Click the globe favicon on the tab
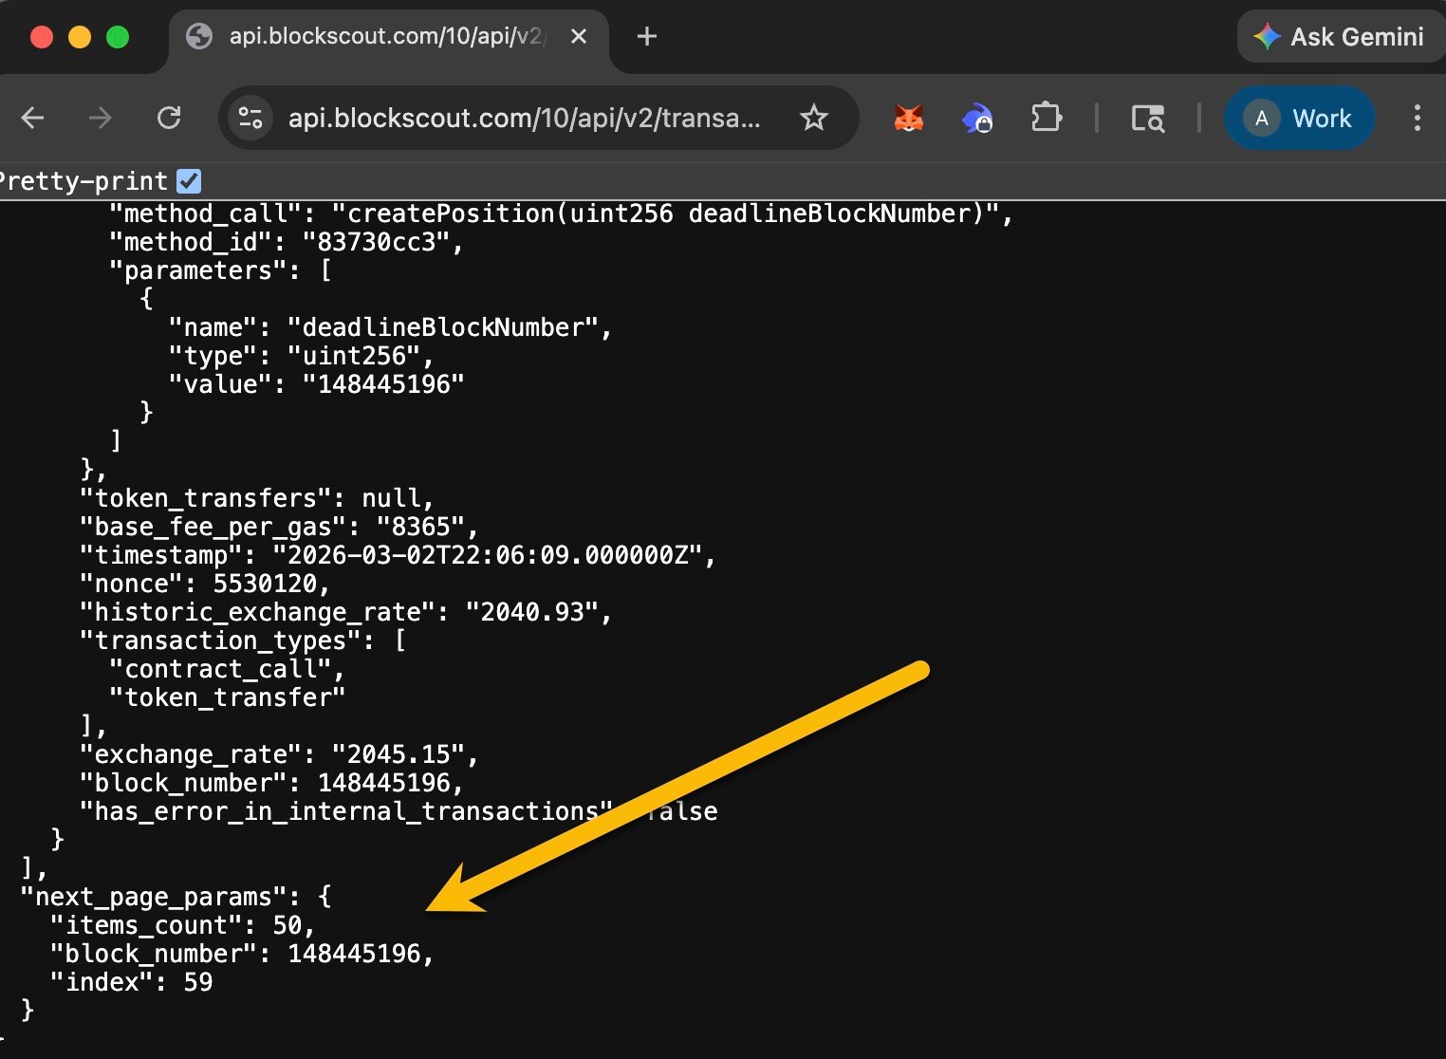1446x1059 pixels. pyautogui.click(x=198, y=36)
